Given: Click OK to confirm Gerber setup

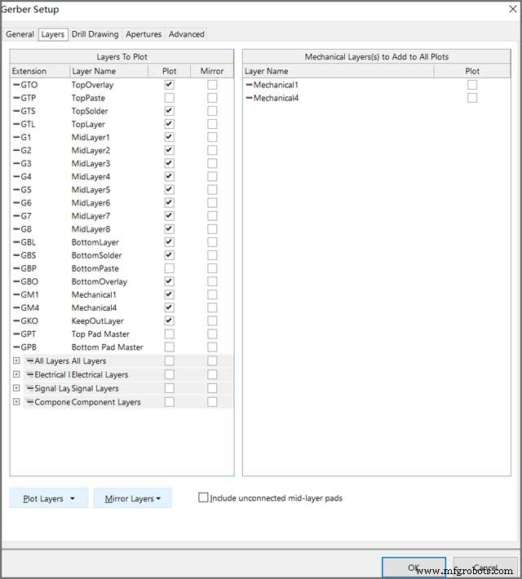Looking at the screenshot, I should click(414, 568).
